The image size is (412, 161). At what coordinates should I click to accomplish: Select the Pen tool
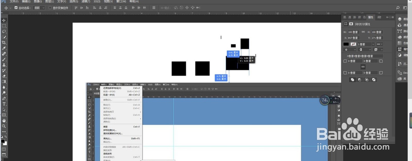4,99
